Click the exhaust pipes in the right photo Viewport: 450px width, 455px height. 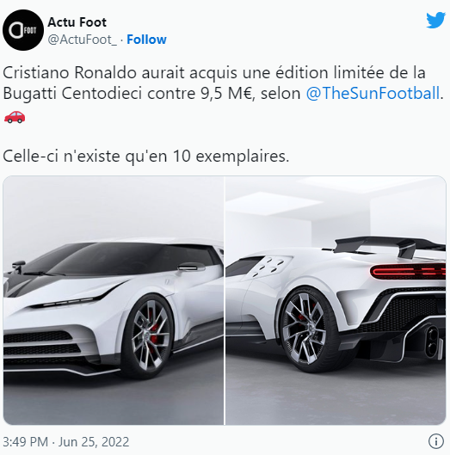click(x=432, y=341)
